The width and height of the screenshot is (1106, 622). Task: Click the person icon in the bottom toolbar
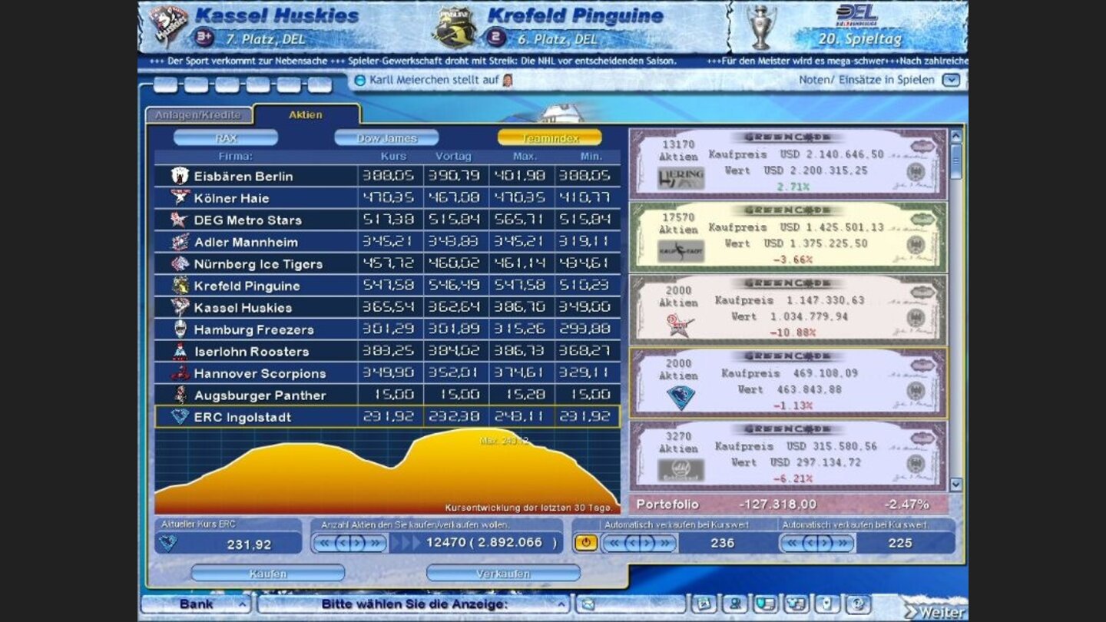coord(735,604)
